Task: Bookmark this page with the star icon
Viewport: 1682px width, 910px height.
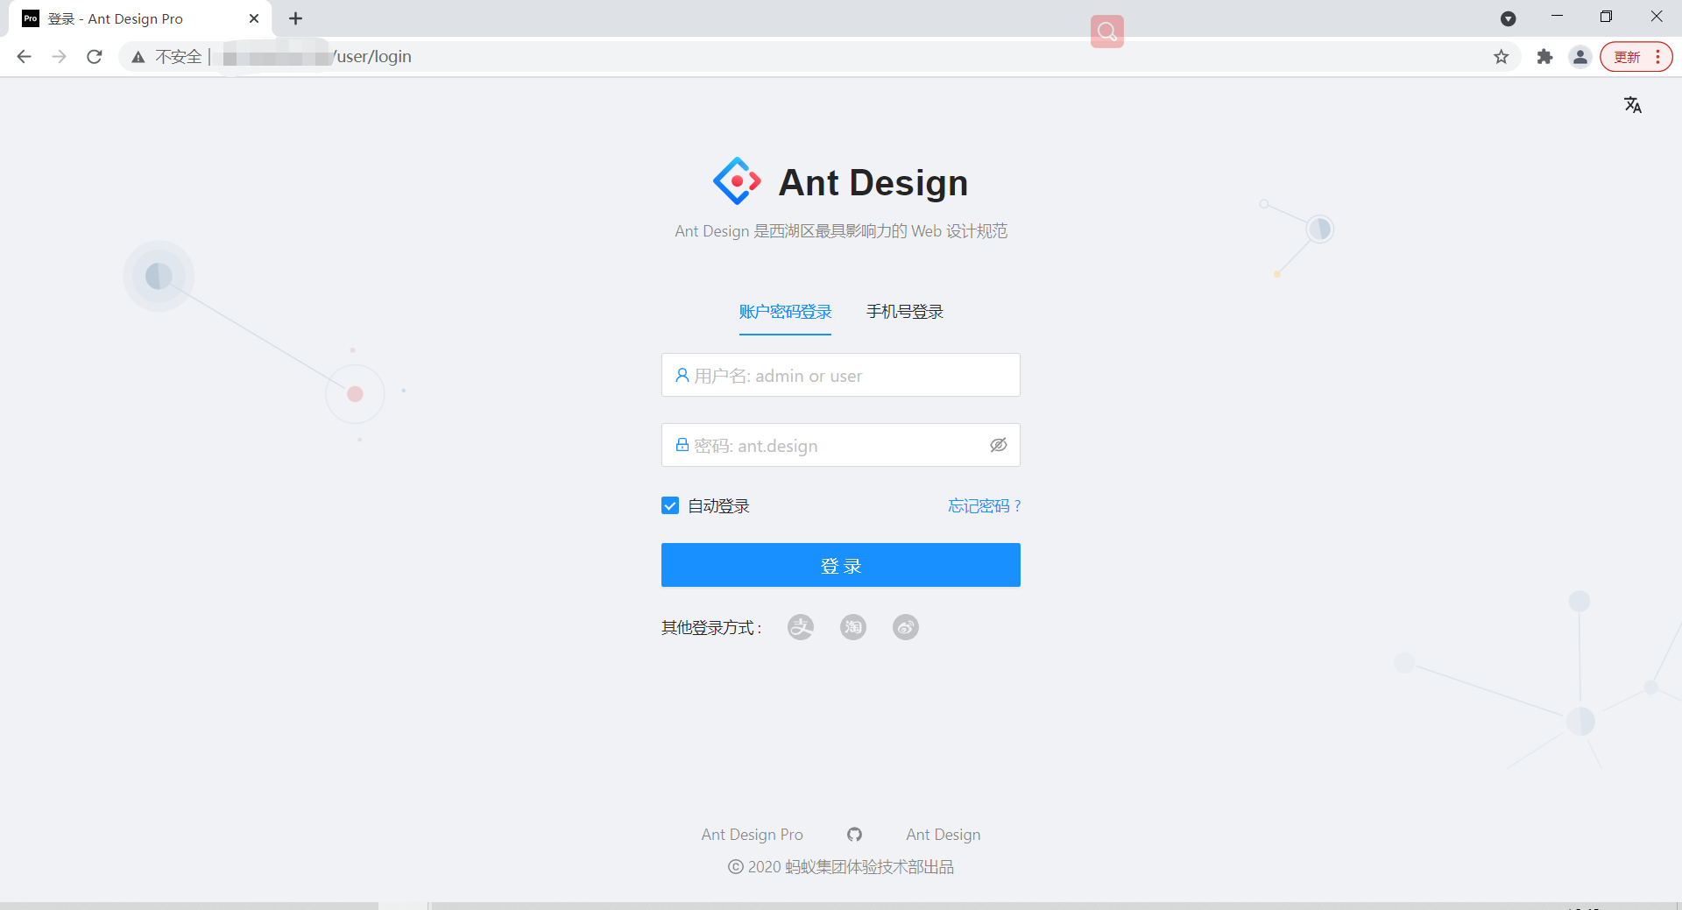Action: (x=1502, y=57)
